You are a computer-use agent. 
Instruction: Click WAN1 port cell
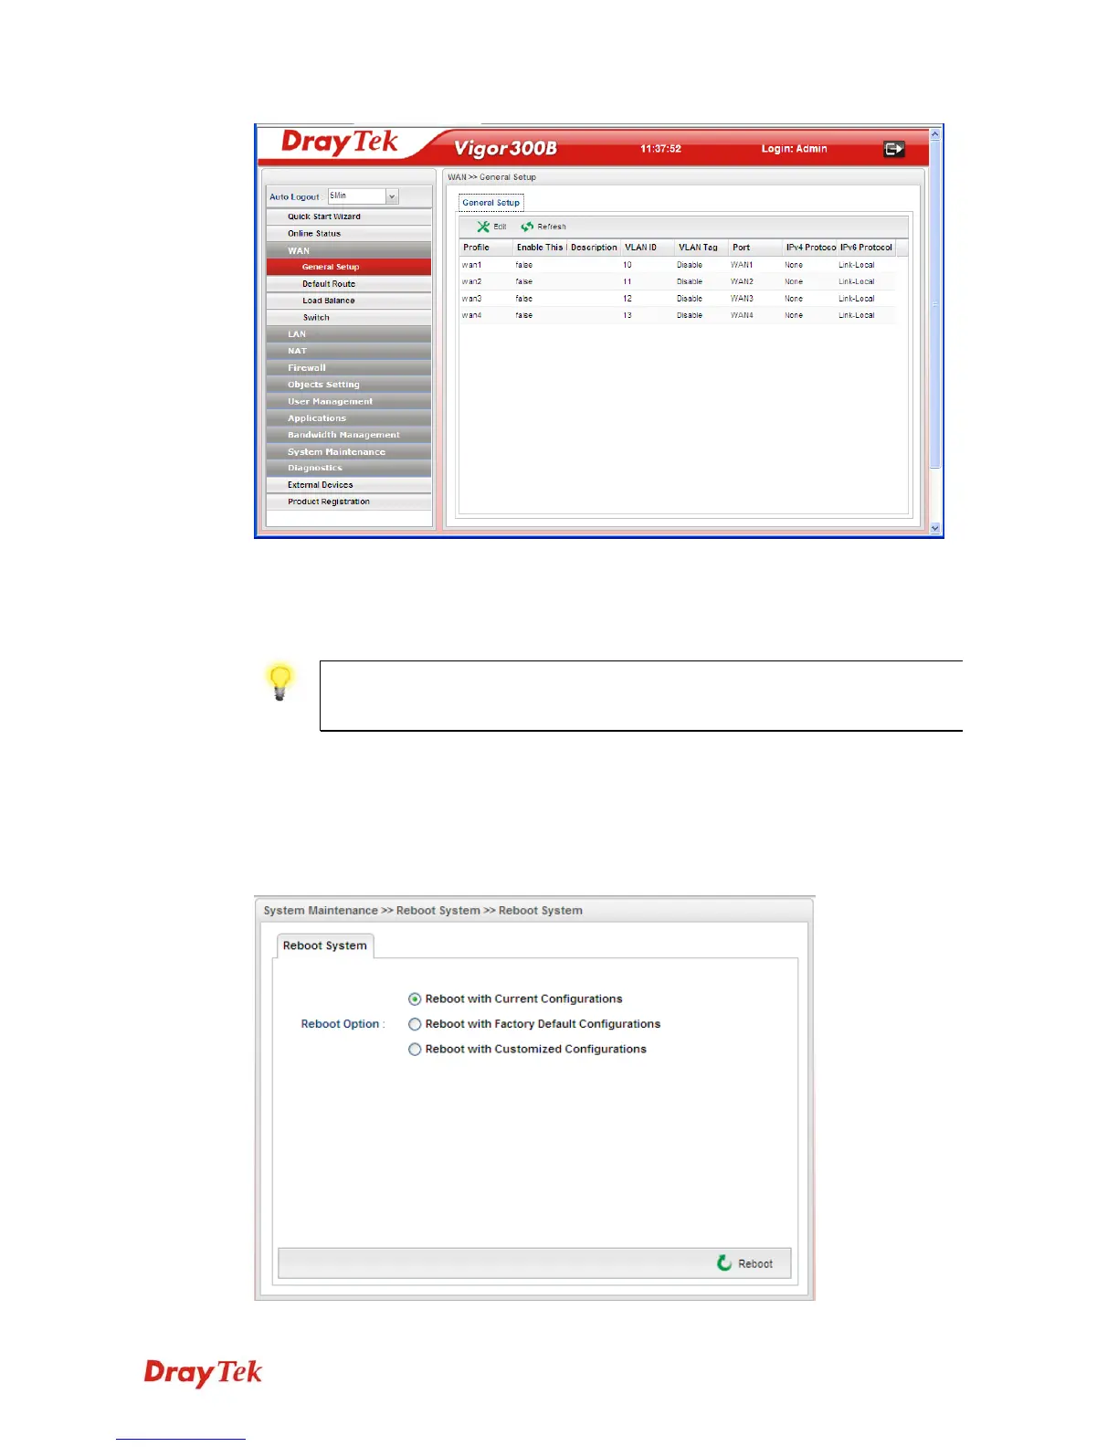pyautogui.click(x=742, y=265)
